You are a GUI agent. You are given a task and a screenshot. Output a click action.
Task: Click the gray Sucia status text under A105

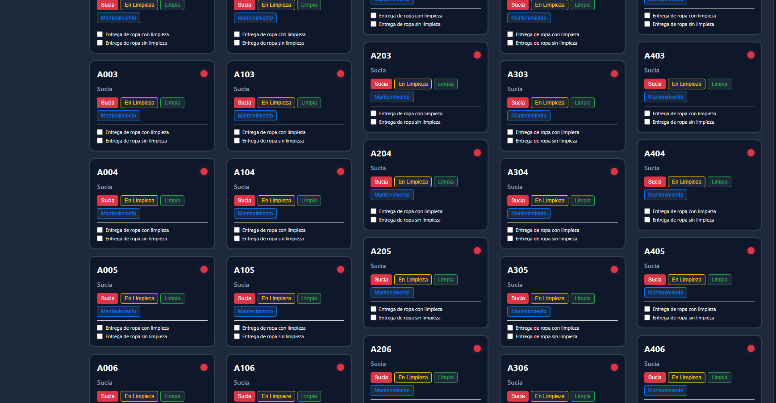[x=242, y=285]
